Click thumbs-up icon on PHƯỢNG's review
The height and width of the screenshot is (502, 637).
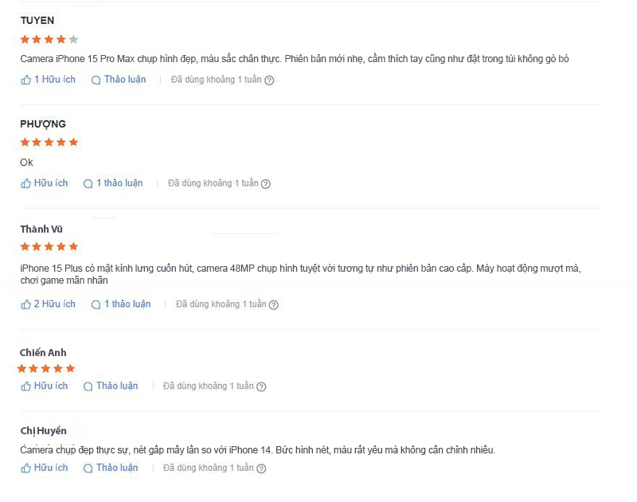[x=25, y=183]
